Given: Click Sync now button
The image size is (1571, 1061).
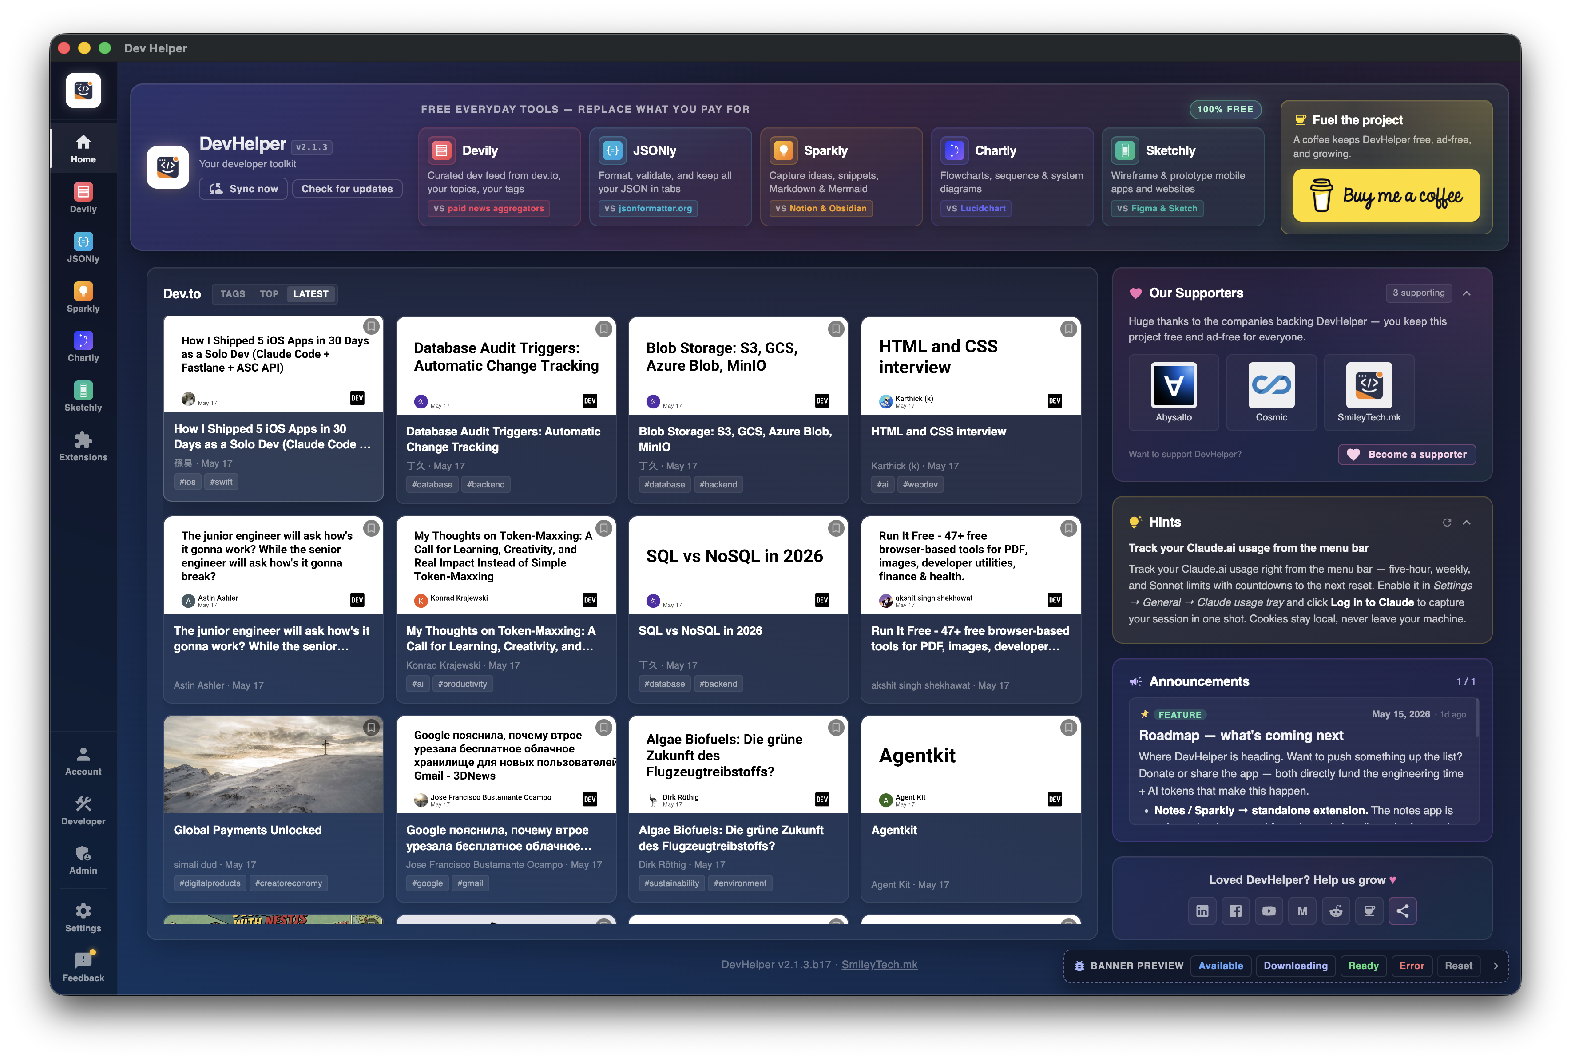Looking at the screenshot, I should [243, 189].
